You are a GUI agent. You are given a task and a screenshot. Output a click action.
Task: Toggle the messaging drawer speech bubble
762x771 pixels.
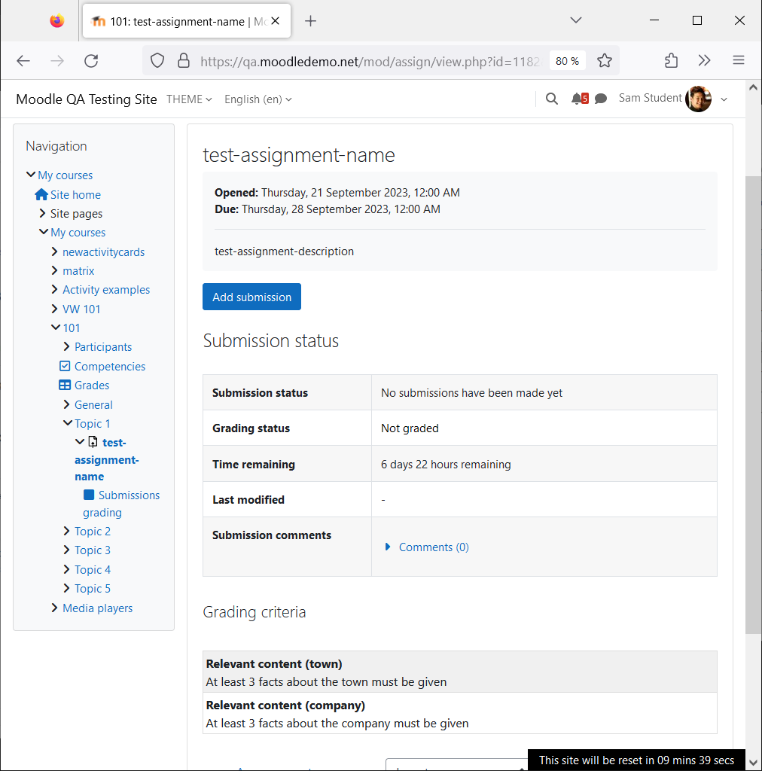click(600, 99)
